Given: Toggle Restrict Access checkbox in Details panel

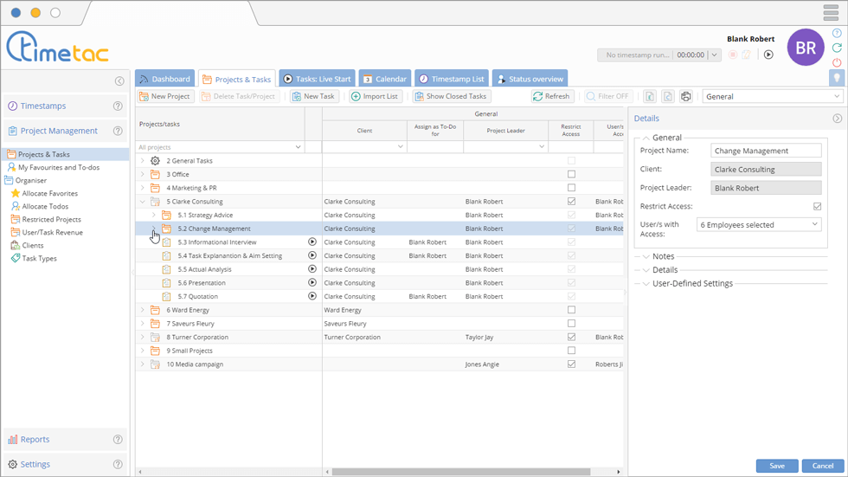Looking at the screenshot, I should click(817, 206).
